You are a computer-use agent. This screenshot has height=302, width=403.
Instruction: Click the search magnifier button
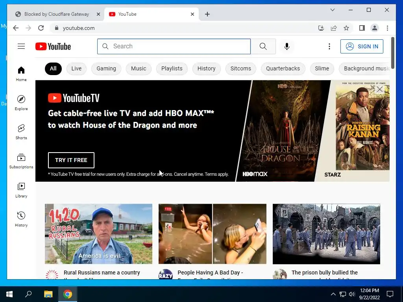[263, 46]
